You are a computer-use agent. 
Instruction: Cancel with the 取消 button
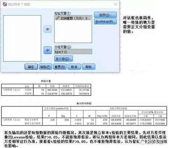coord(74,67)
